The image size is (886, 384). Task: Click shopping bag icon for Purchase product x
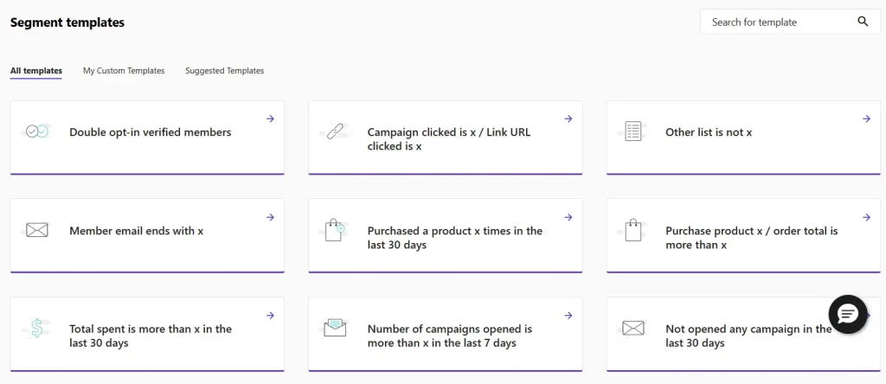click(x=632, y=230)
